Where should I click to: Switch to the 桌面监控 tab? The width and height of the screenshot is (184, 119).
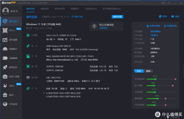[x=45, y=9]
